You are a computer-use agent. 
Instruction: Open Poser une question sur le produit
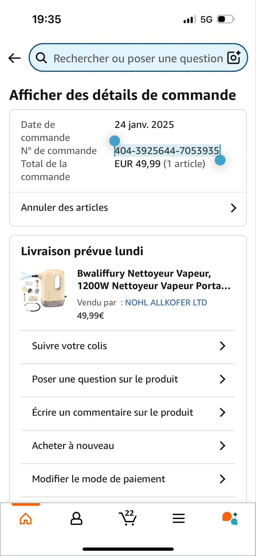(x=105, y=379)
